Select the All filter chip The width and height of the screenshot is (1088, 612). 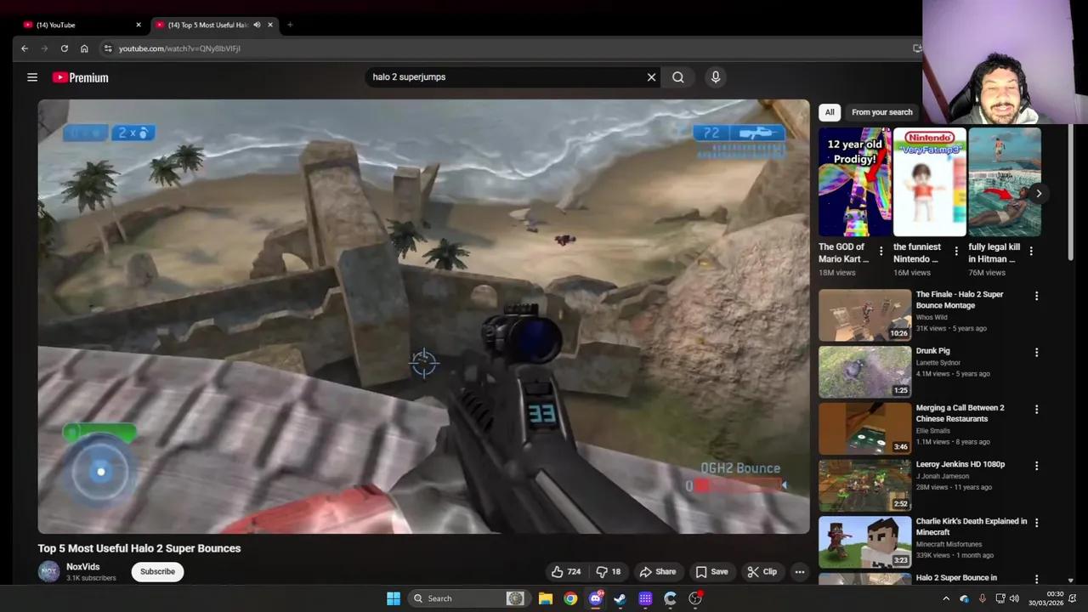[x=830, y=112]
